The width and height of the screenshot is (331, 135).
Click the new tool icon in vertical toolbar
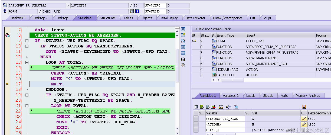coord(183,35)
